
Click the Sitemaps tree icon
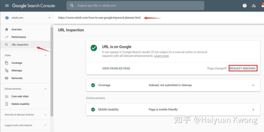[x=6, y=71]
